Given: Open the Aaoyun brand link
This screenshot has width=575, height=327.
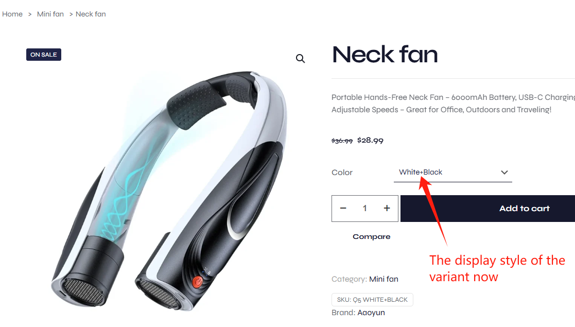Looking at the screenshot, I should tap(371, 313).
